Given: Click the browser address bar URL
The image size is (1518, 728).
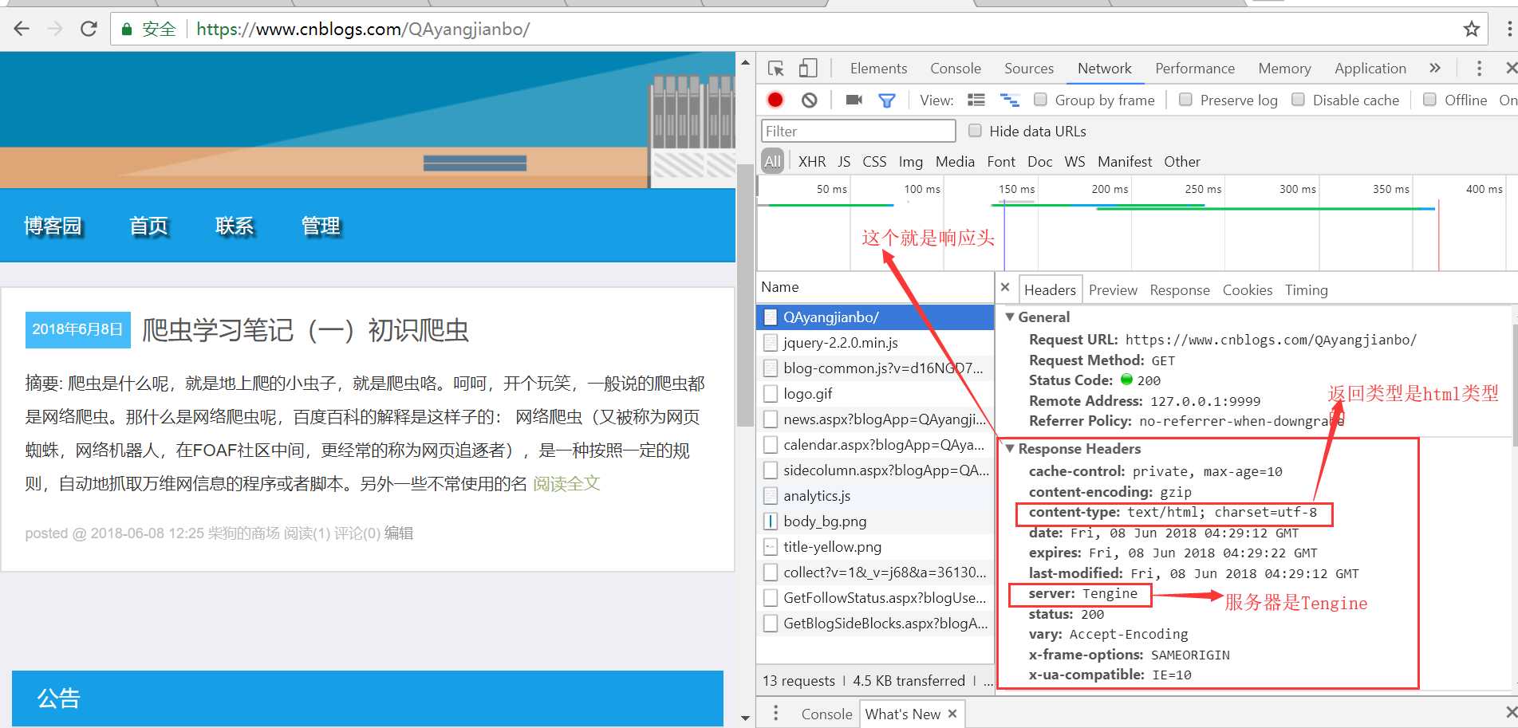Looking at the screenshot, I should (x=363, y=30).
